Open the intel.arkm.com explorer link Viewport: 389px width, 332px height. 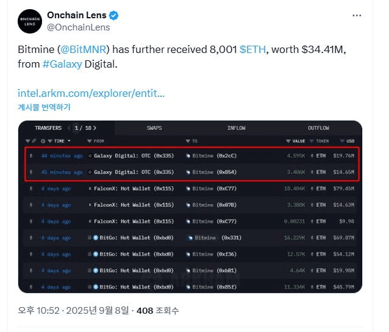(x=91, y=93)
